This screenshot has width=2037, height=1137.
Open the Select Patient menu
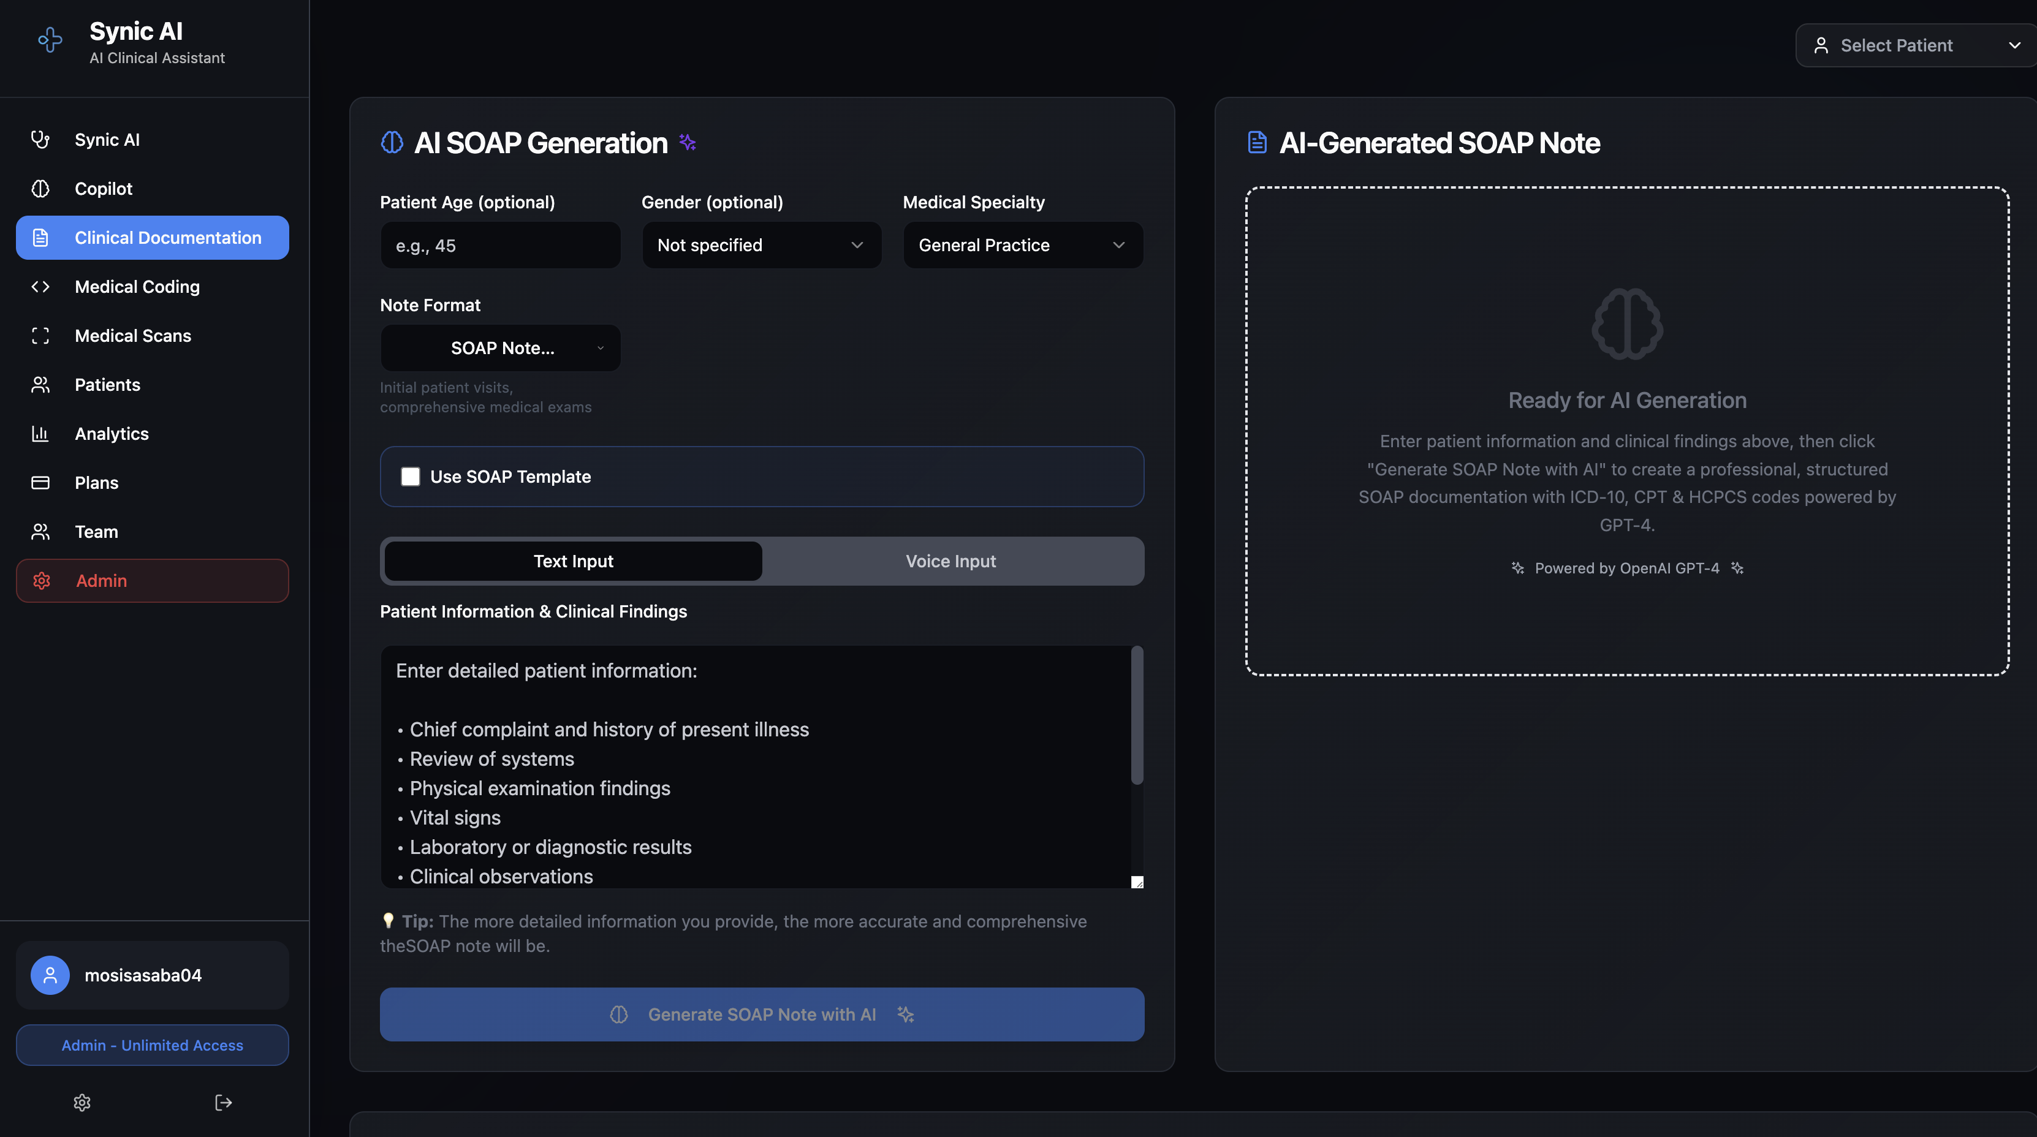1914,45
